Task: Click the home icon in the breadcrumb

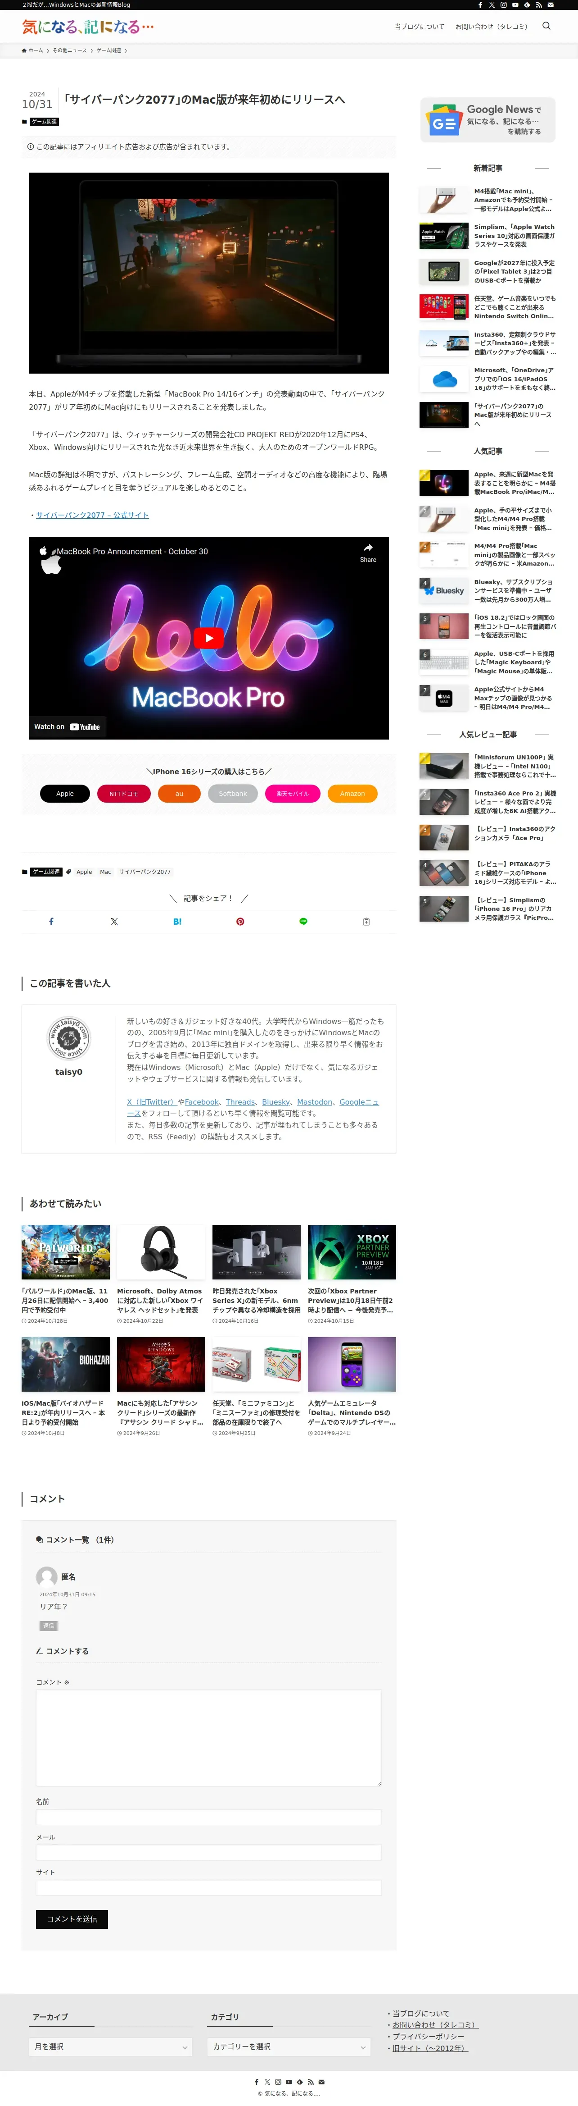Action: 24,50
